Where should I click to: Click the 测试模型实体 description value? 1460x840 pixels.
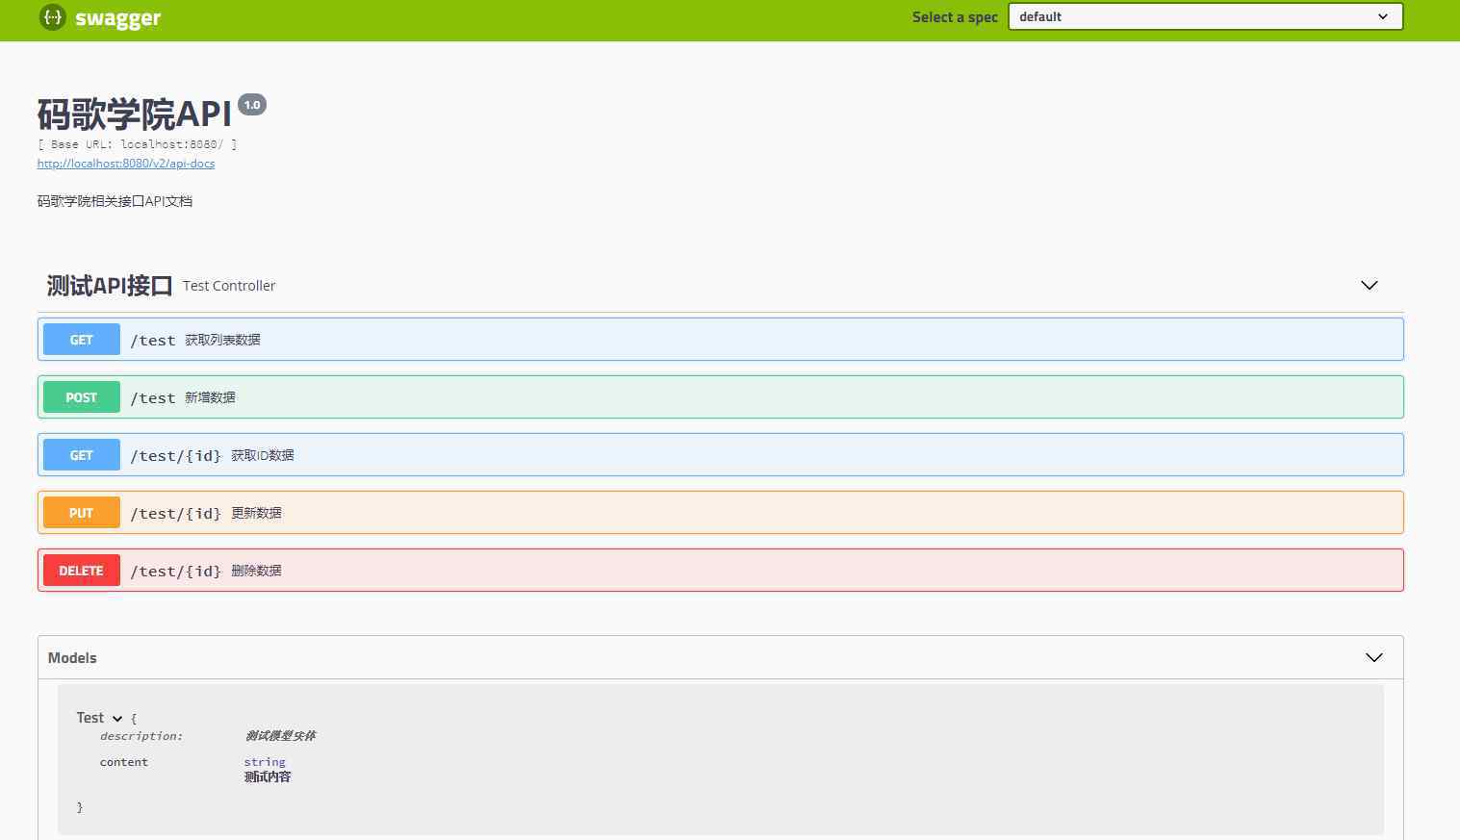[280, 736]
